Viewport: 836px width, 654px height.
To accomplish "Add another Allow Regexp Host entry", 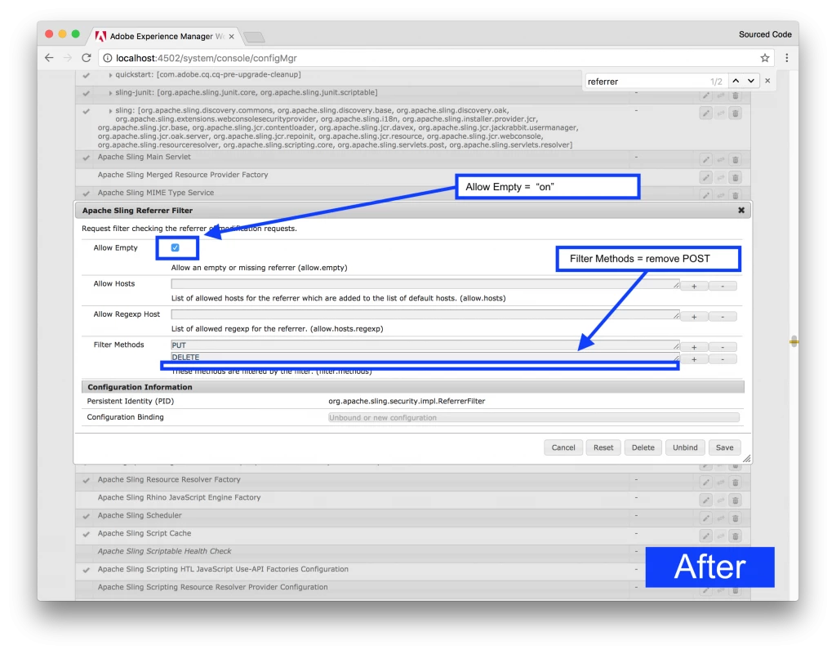I will [x=694, y=317].
